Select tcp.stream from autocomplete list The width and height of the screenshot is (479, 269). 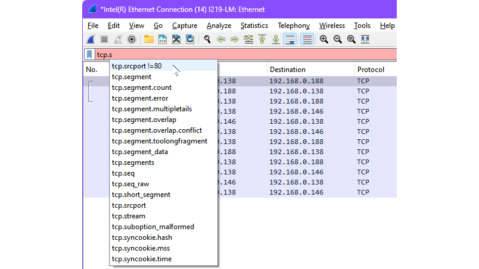point(128,216)
